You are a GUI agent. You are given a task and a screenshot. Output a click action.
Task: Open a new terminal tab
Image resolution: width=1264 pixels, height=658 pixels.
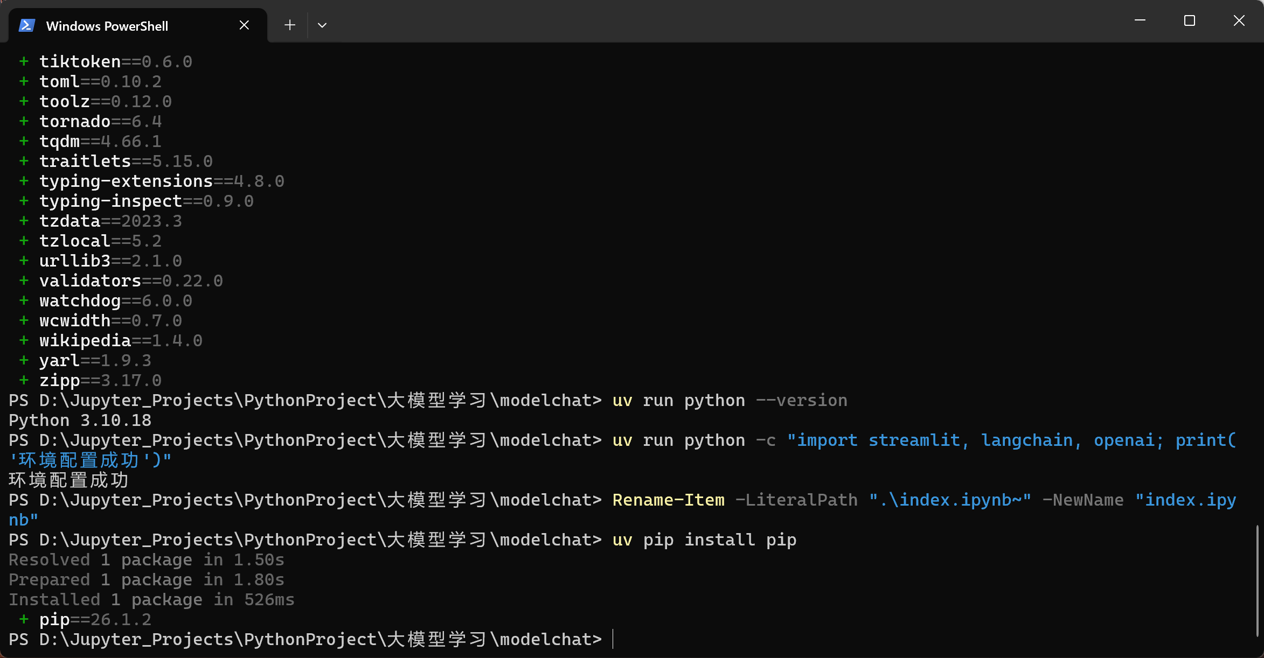pyautogui.click(x=290, y=25)
